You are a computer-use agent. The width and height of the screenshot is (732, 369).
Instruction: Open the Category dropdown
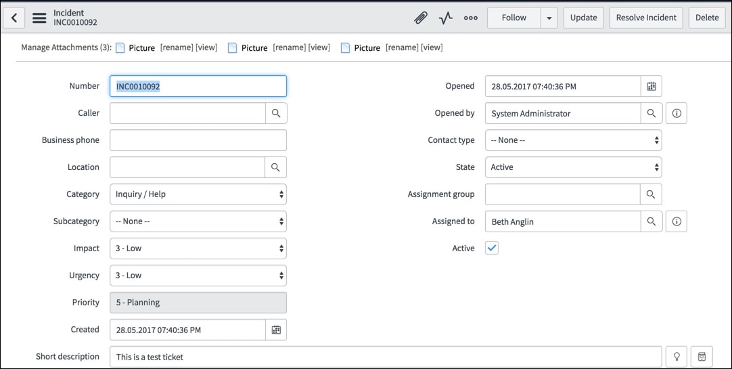[198, 194]
